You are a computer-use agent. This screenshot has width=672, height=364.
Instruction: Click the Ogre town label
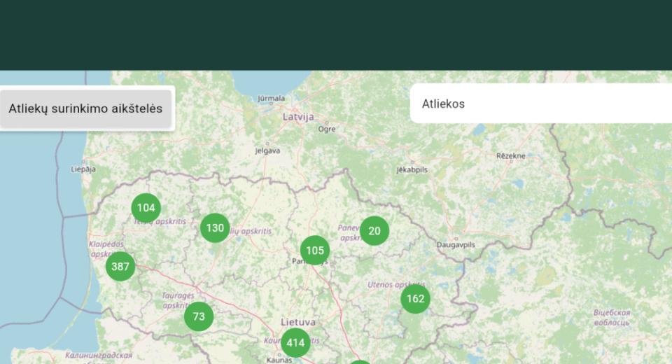point(327,129)
